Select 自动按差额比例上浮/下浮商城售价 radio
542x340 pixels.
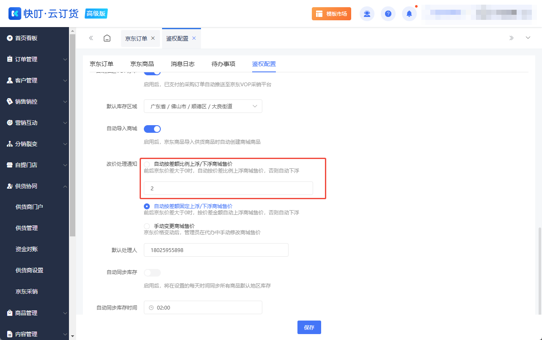point(147,164)
